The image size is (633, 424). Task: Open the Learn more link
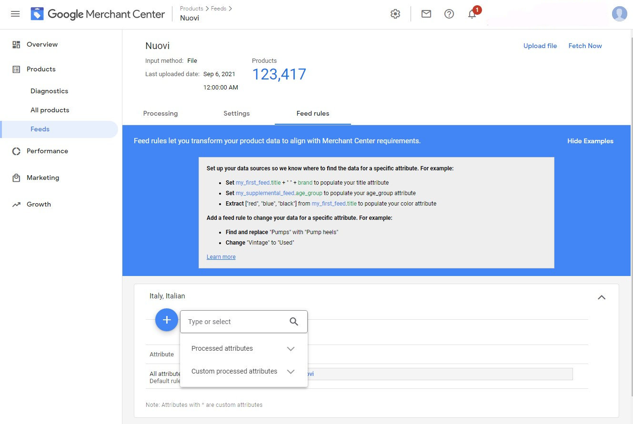click(221, 257)
